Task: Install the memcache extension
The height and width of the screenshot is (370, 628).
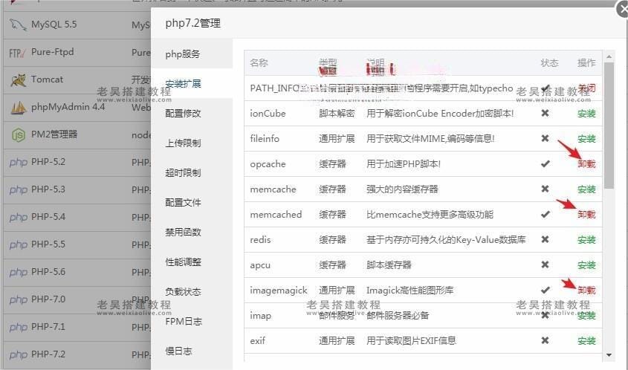Action: 586,189
